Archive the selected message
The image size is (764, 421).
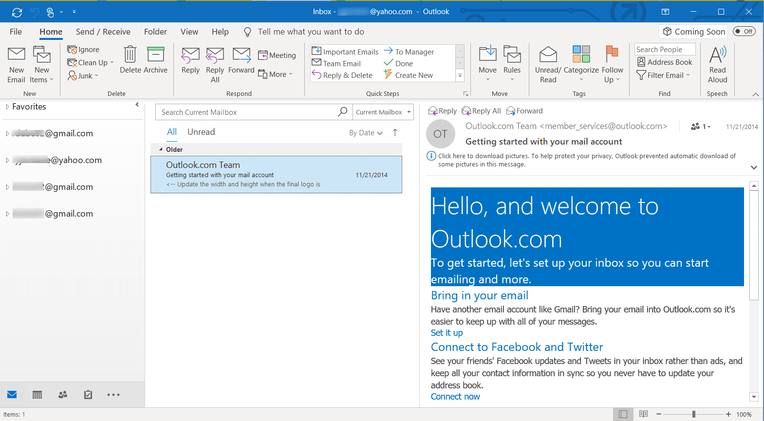click(155, 60)
